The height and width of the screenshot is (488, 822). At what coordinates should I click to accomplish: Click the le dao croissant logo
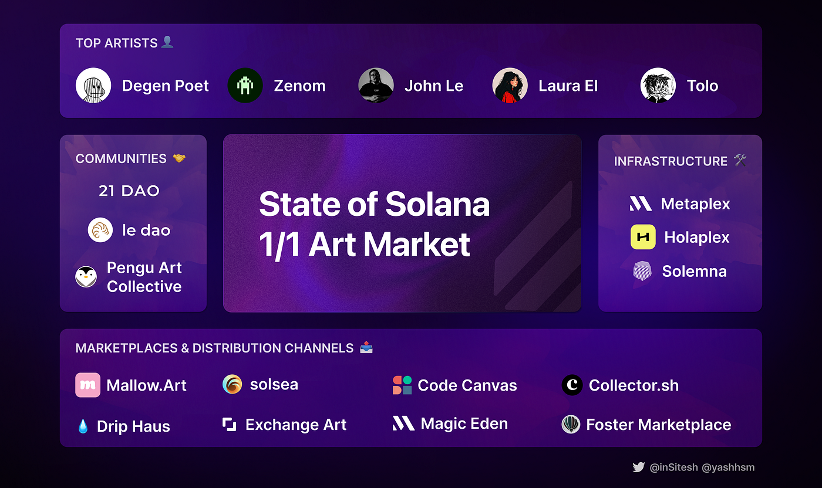pyautogui.click(x=100, y=230)
